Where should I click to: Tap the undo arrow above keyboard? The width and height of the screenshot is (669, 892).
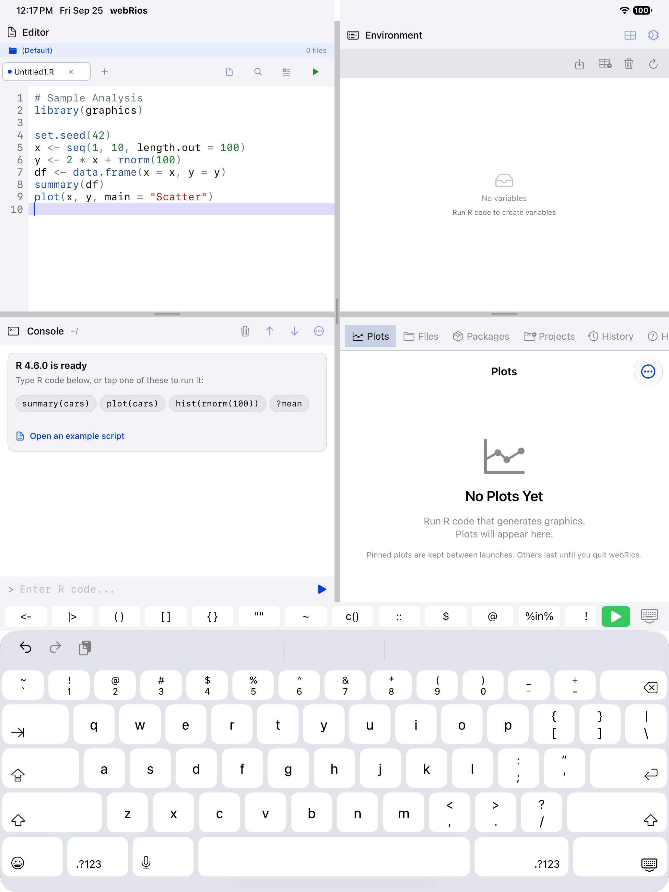point(25,648)
